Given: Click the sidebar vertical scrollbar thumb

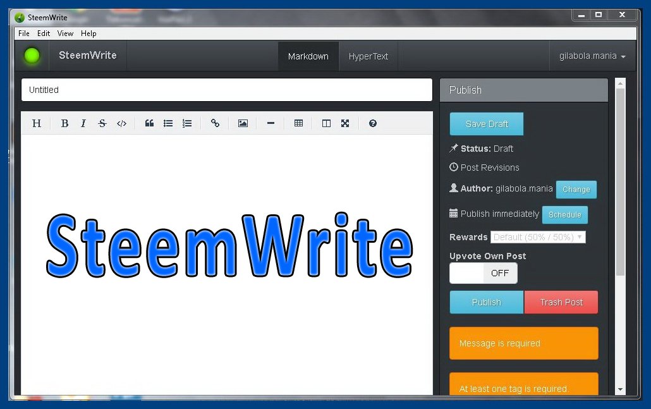Looking at the screenshot, I should coord(620,181).
